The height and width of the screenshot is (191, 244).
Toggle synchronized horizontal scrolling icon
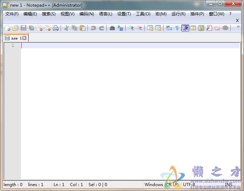click(x=158, y=28)
